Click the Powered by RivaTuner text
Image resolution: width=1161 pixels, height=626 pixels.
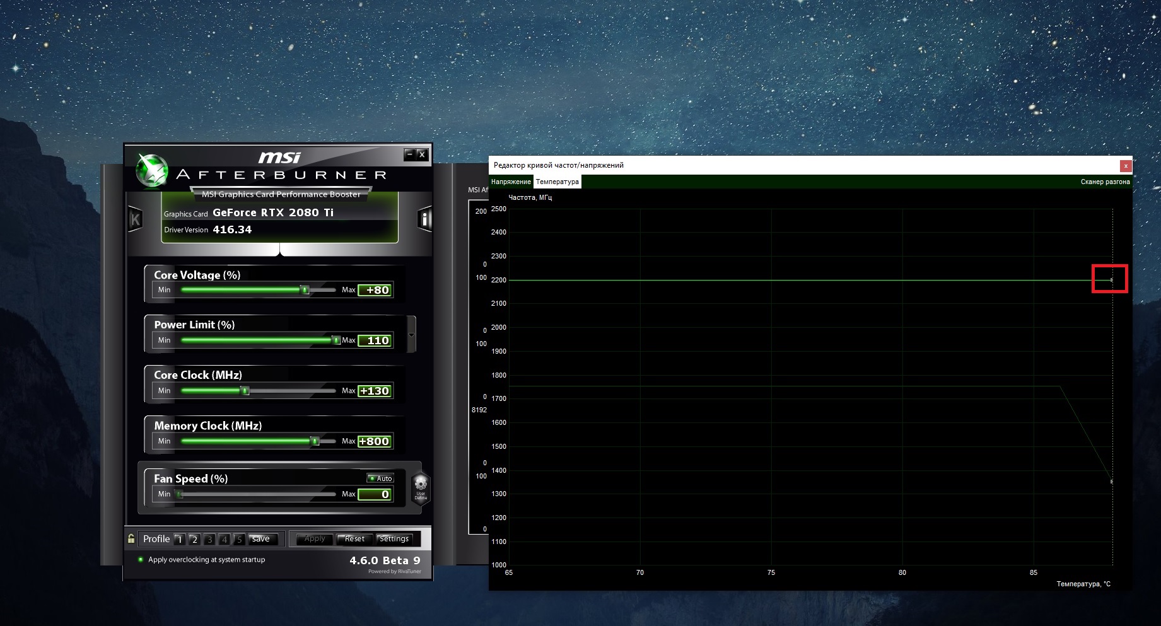point(395,572)
